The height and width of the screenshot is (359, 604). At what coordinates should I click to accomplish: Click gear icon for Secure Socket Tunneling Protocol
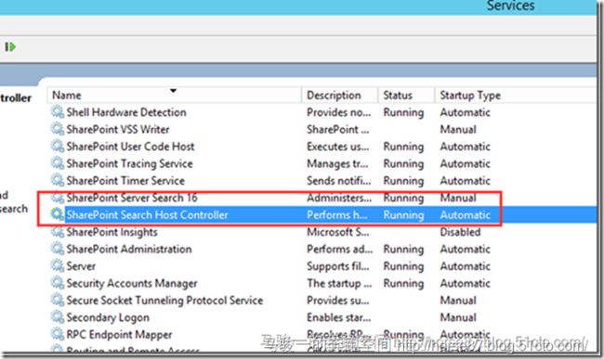point(58,300)
